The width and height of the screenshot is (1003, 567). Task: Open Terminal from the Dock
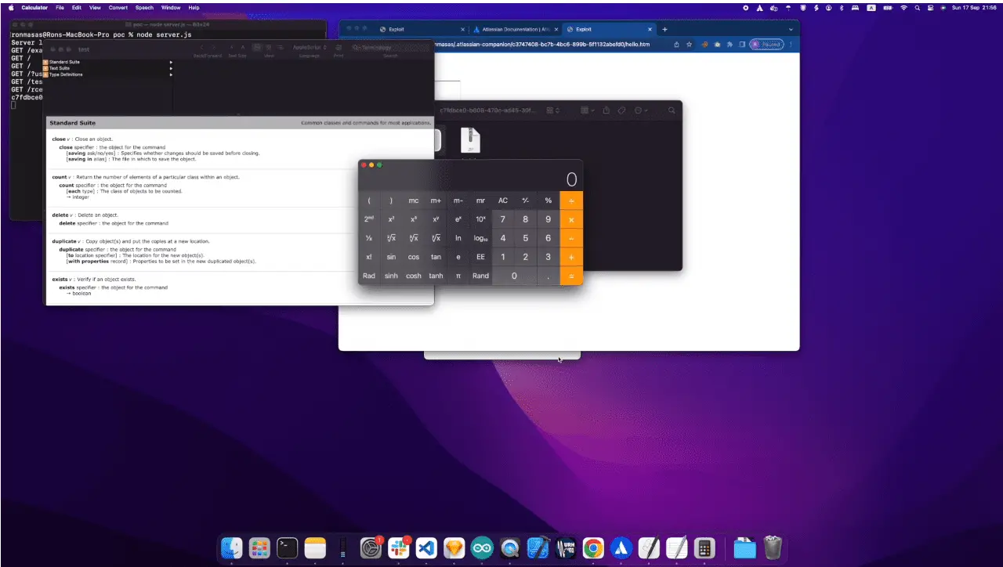[288, 548]
